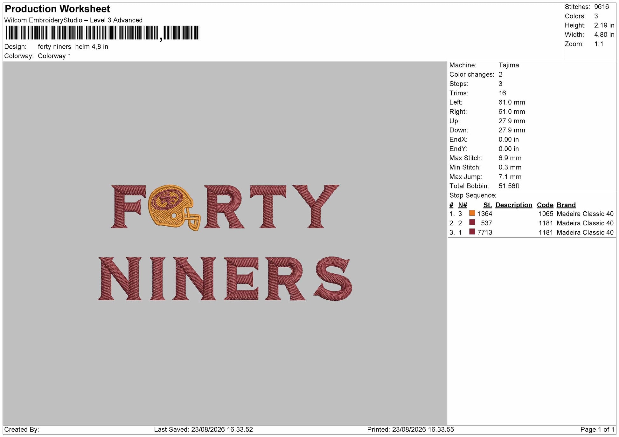Image resolution: width=619 pixels, height=437 pixels.
Task: Click the Trims value "16"
Action: (502, 93)
